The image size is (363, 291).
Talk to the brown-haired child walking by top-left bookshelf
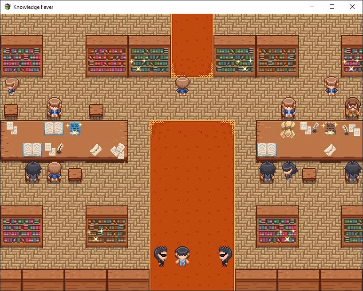click(x=12, y=87)
